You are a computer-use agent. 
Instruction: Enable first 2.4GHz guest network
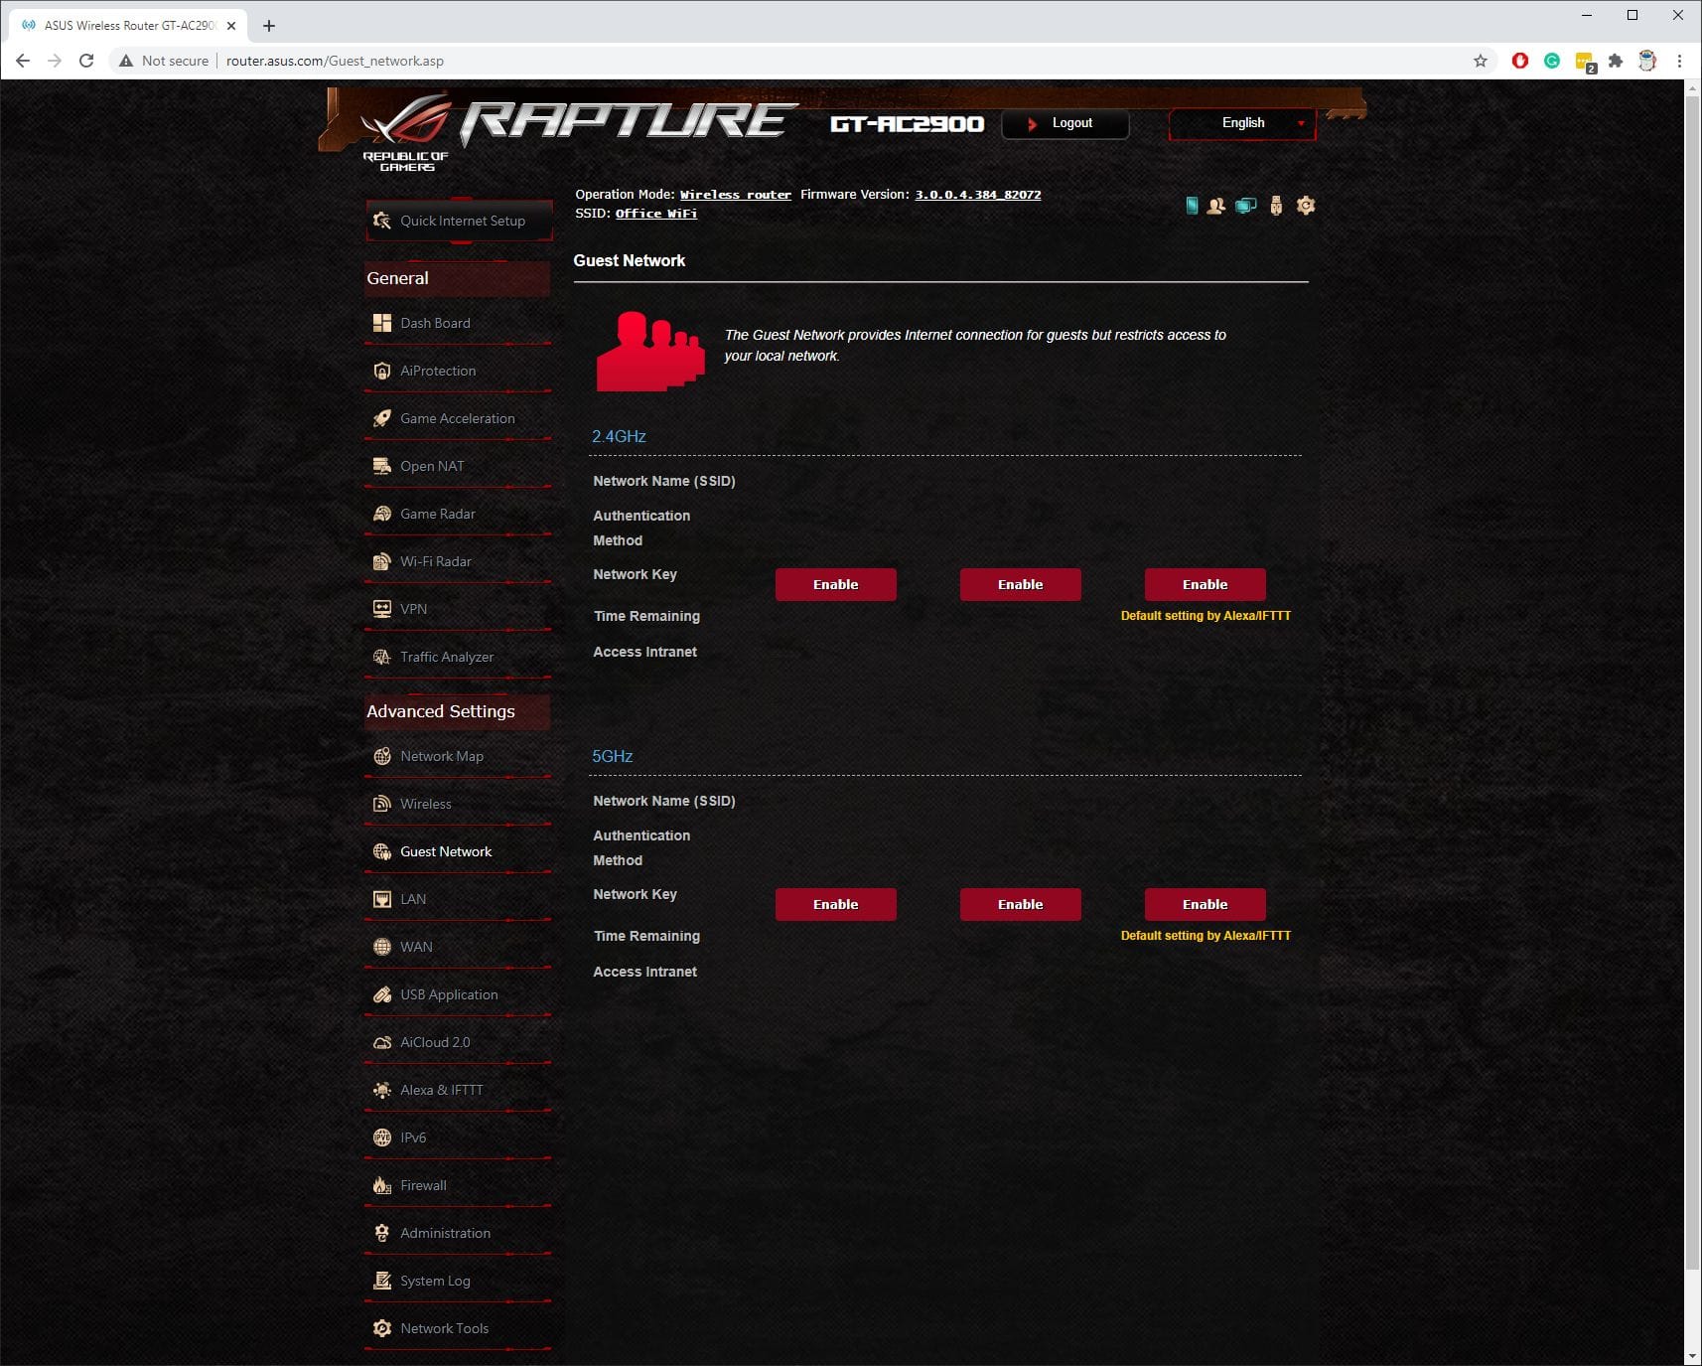[835, 584]
